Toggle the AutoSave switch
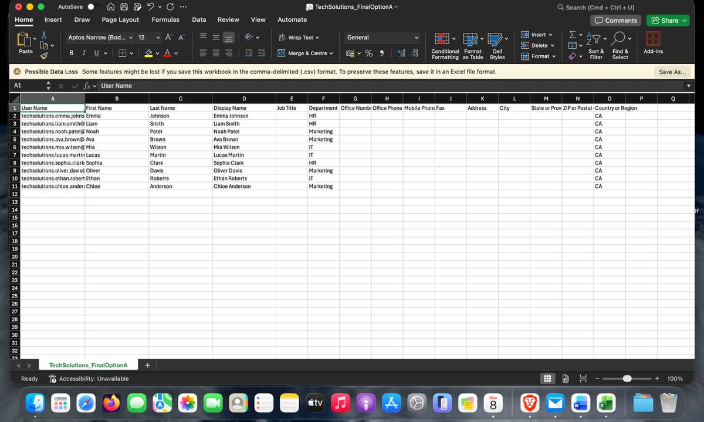Image resolution: width=704 pixels, height=422 pixels. coord(93,7)
